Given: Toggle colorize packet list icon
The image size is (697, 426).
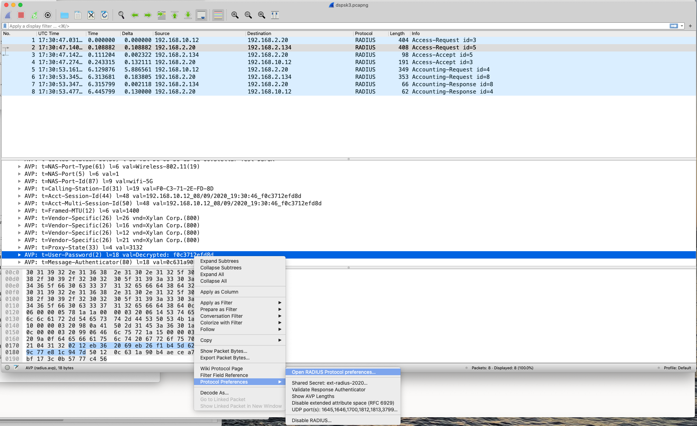Looking at the screenshot, I should [218, 15].
